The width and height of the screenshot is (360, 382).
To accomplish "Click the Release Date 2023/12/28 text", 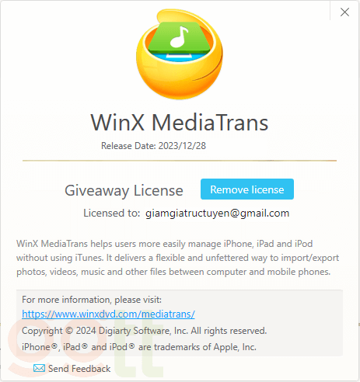I will tap(153, 146).
